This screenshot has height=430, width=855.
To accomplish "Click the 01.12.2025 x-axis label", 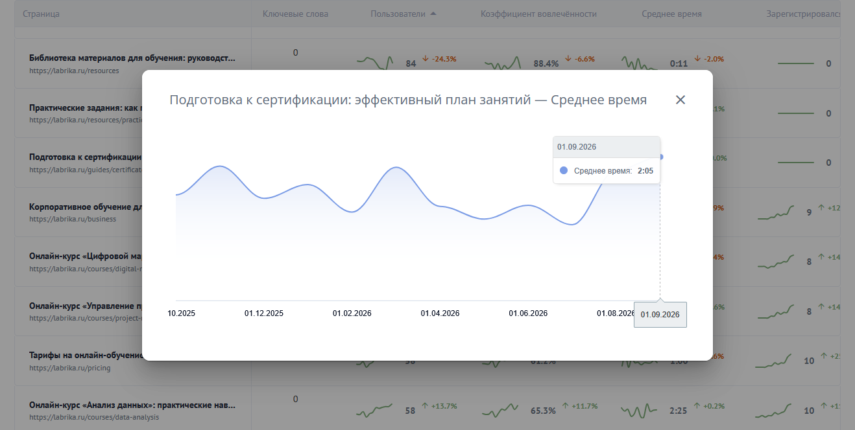I will click(264, 313).
